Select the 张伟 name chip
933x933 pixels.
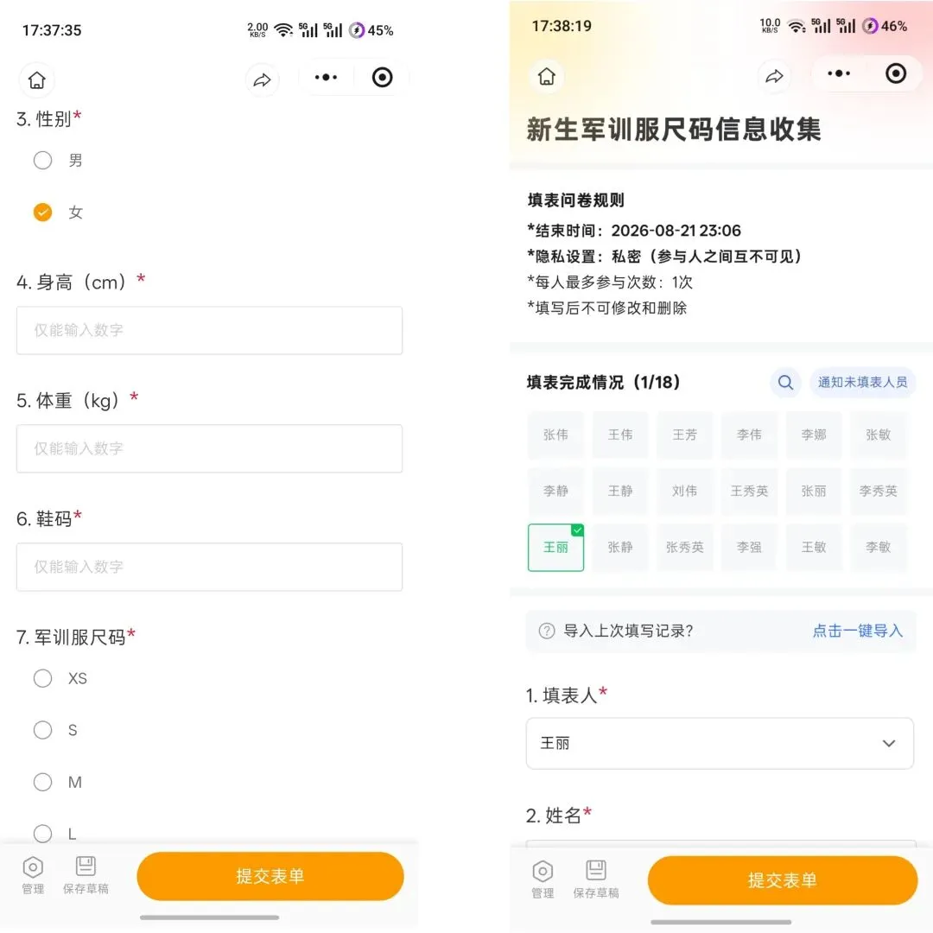point(555,435)
